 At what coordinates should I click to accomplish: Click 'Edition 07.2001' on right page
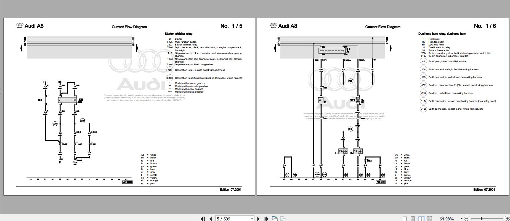point(484,190)
